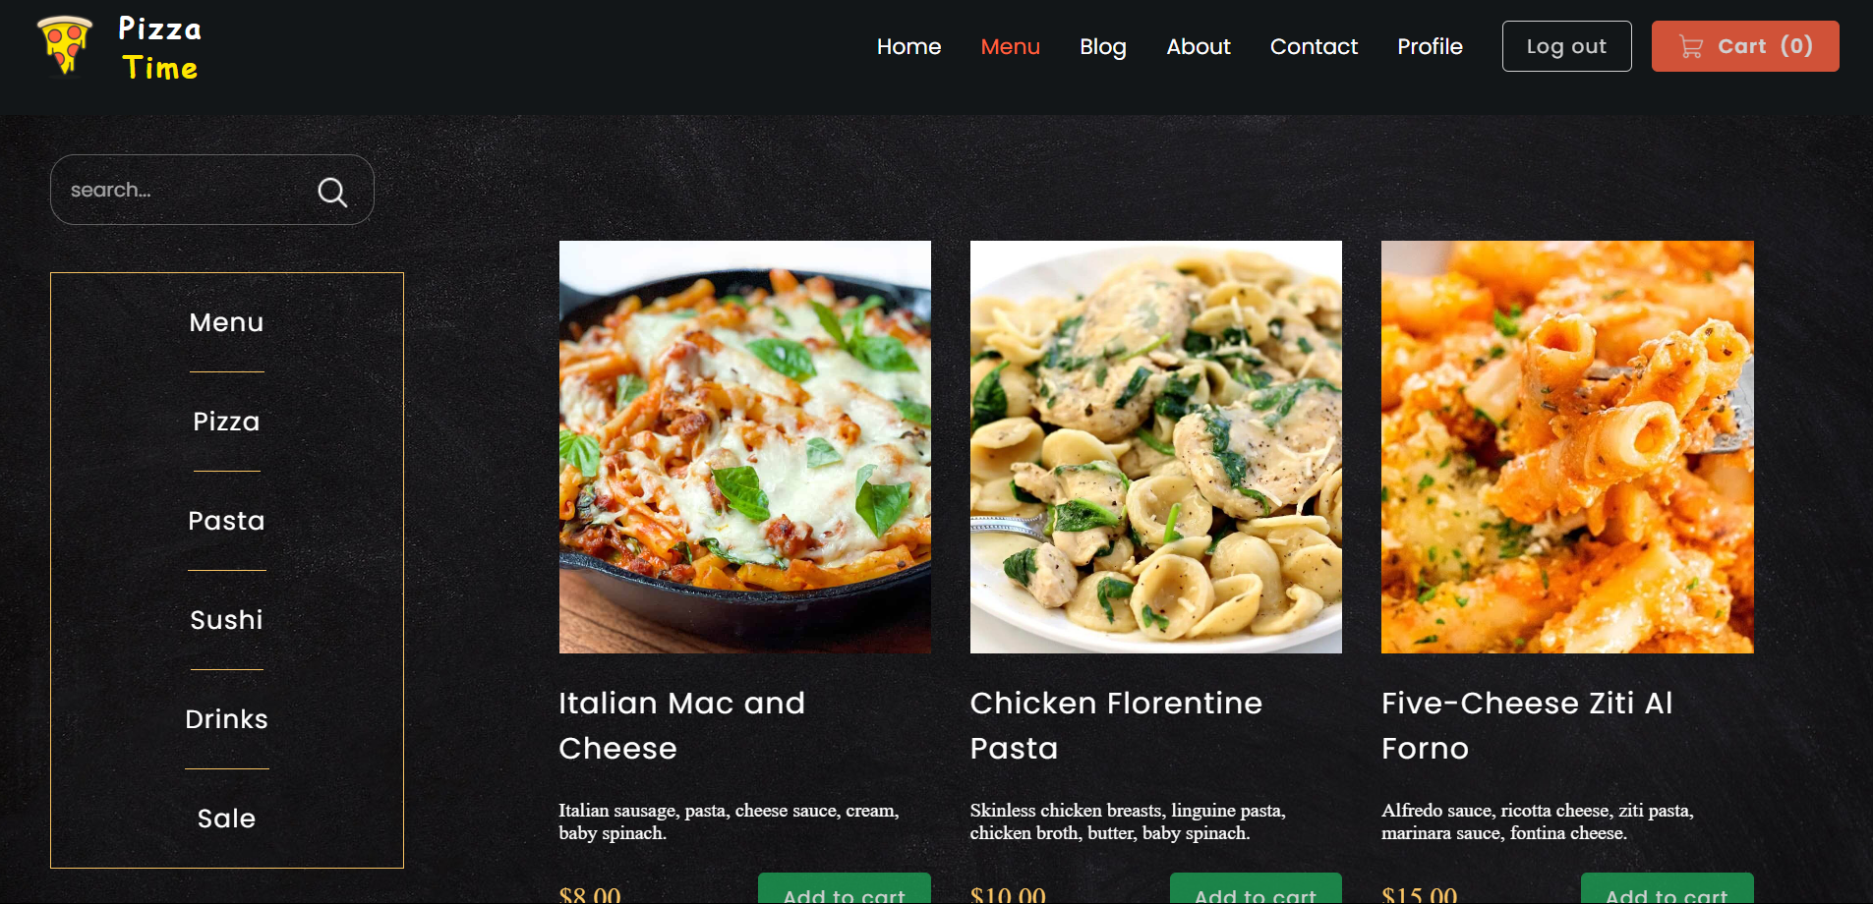Click Italian Mac and Cheese photo
Image resolution: width=1873 pixels, height=904 pixels.
click(x=744, y=447)
